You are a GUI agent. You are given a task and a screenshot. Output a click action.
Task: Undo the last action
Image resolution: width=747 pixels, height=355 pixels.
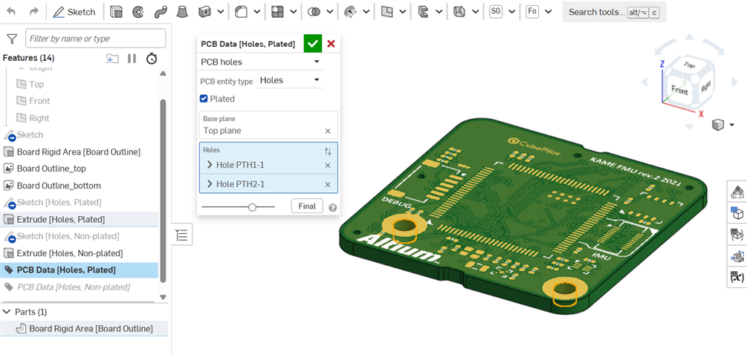(11, 12)
